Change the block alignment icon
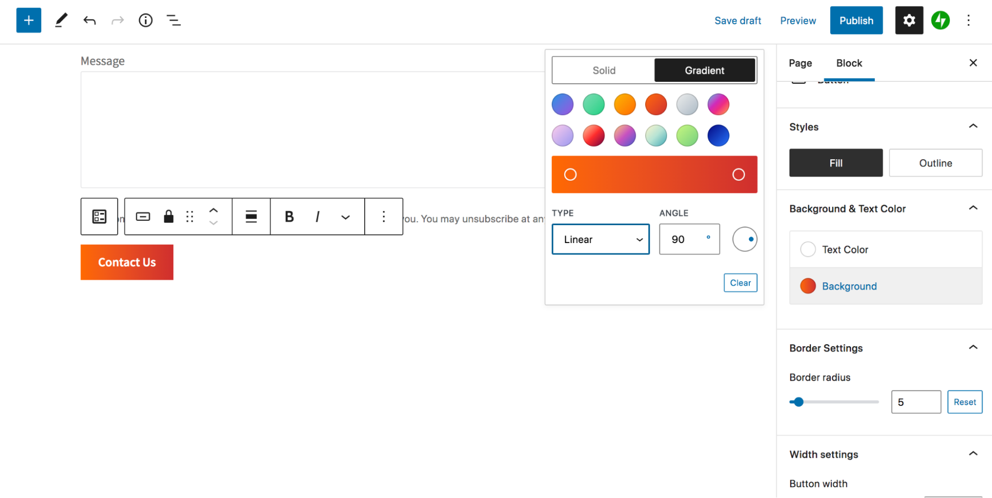 pyautogui.click(x=251, y=216)
